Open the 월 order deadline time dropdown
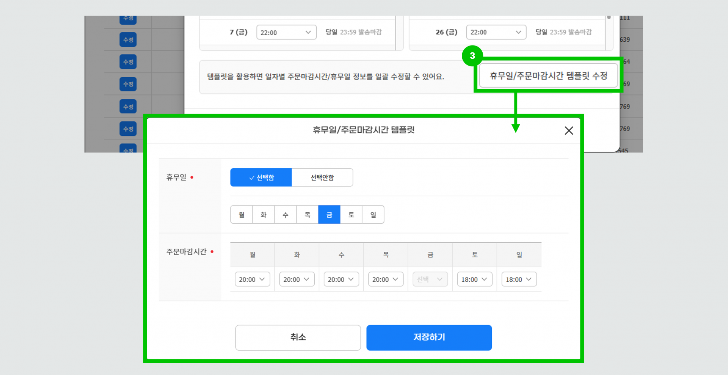 (252, 279)
